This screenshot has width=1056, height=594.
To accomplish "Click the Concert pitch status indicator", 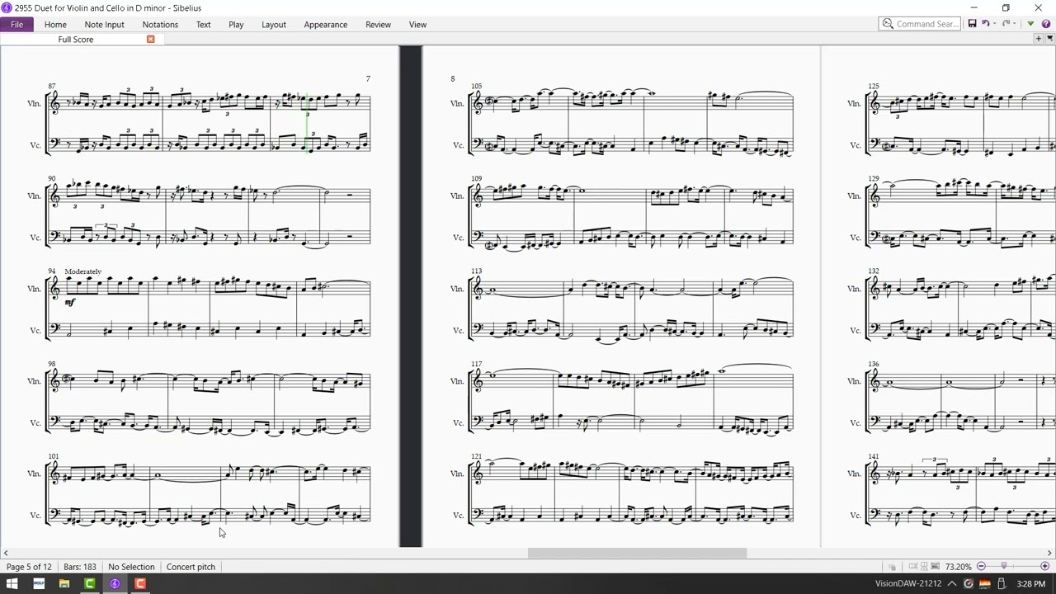I will point(191,567).
